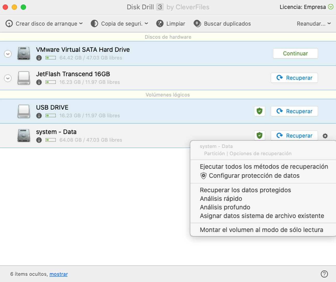Click the Limpiar cleanup icon
336x282 pixels.
pos(160,24)
